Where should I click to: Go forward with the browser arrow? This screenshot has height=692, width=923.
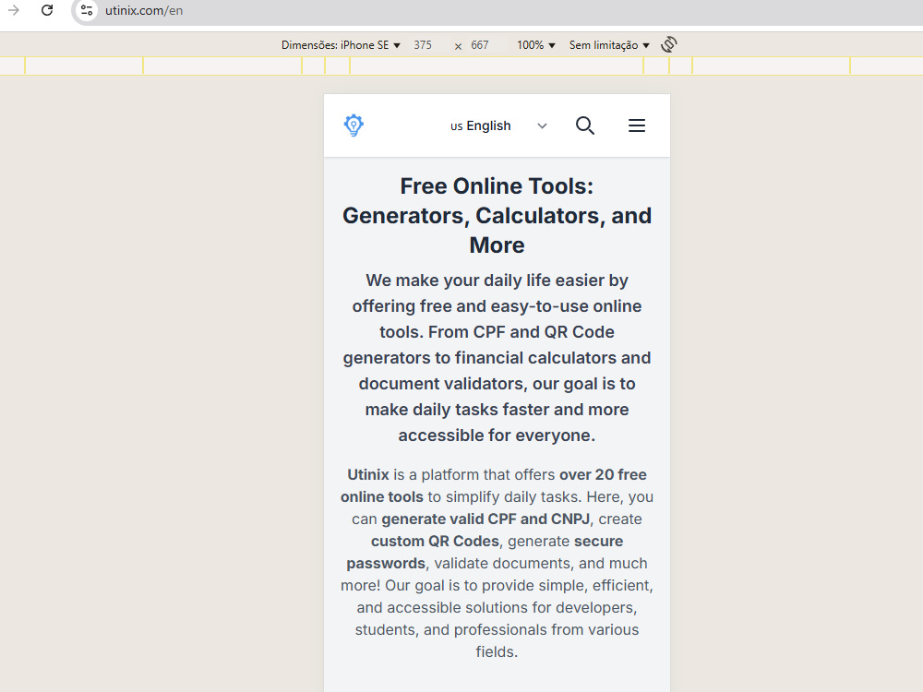pos(14,10)
